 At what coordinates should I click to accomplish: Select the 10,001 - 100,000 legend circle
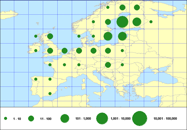pyautogui.click(x=140, y=118)
